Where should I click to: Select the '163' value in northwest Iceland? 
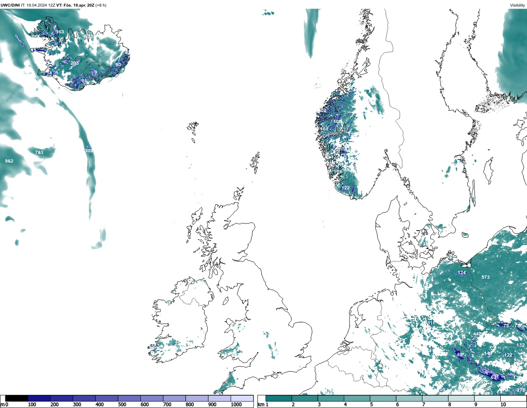pyautogui.click(x=60, y=32)
